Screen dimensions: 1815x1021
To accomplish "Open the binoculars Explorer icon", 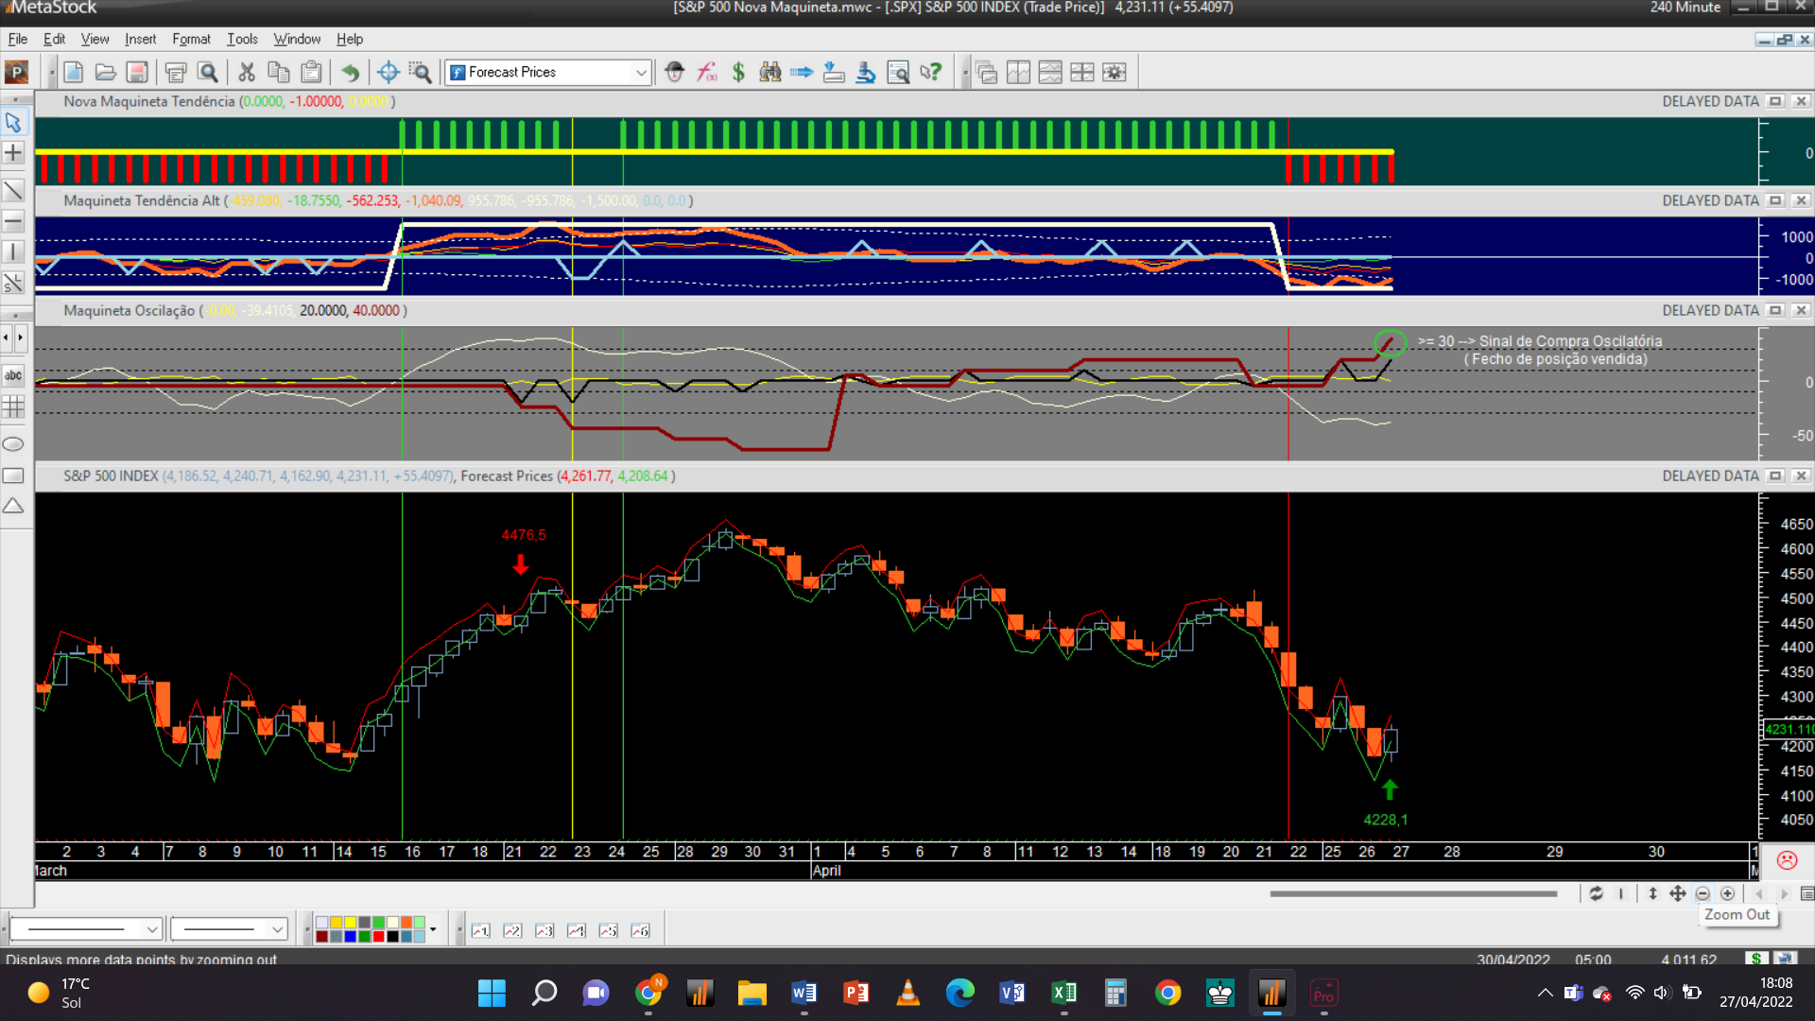I will pyautogui.click(x=770, y=72).
